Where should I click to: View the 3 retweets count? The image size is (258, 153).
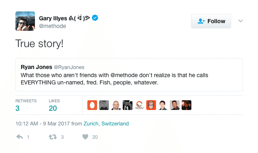17,108
